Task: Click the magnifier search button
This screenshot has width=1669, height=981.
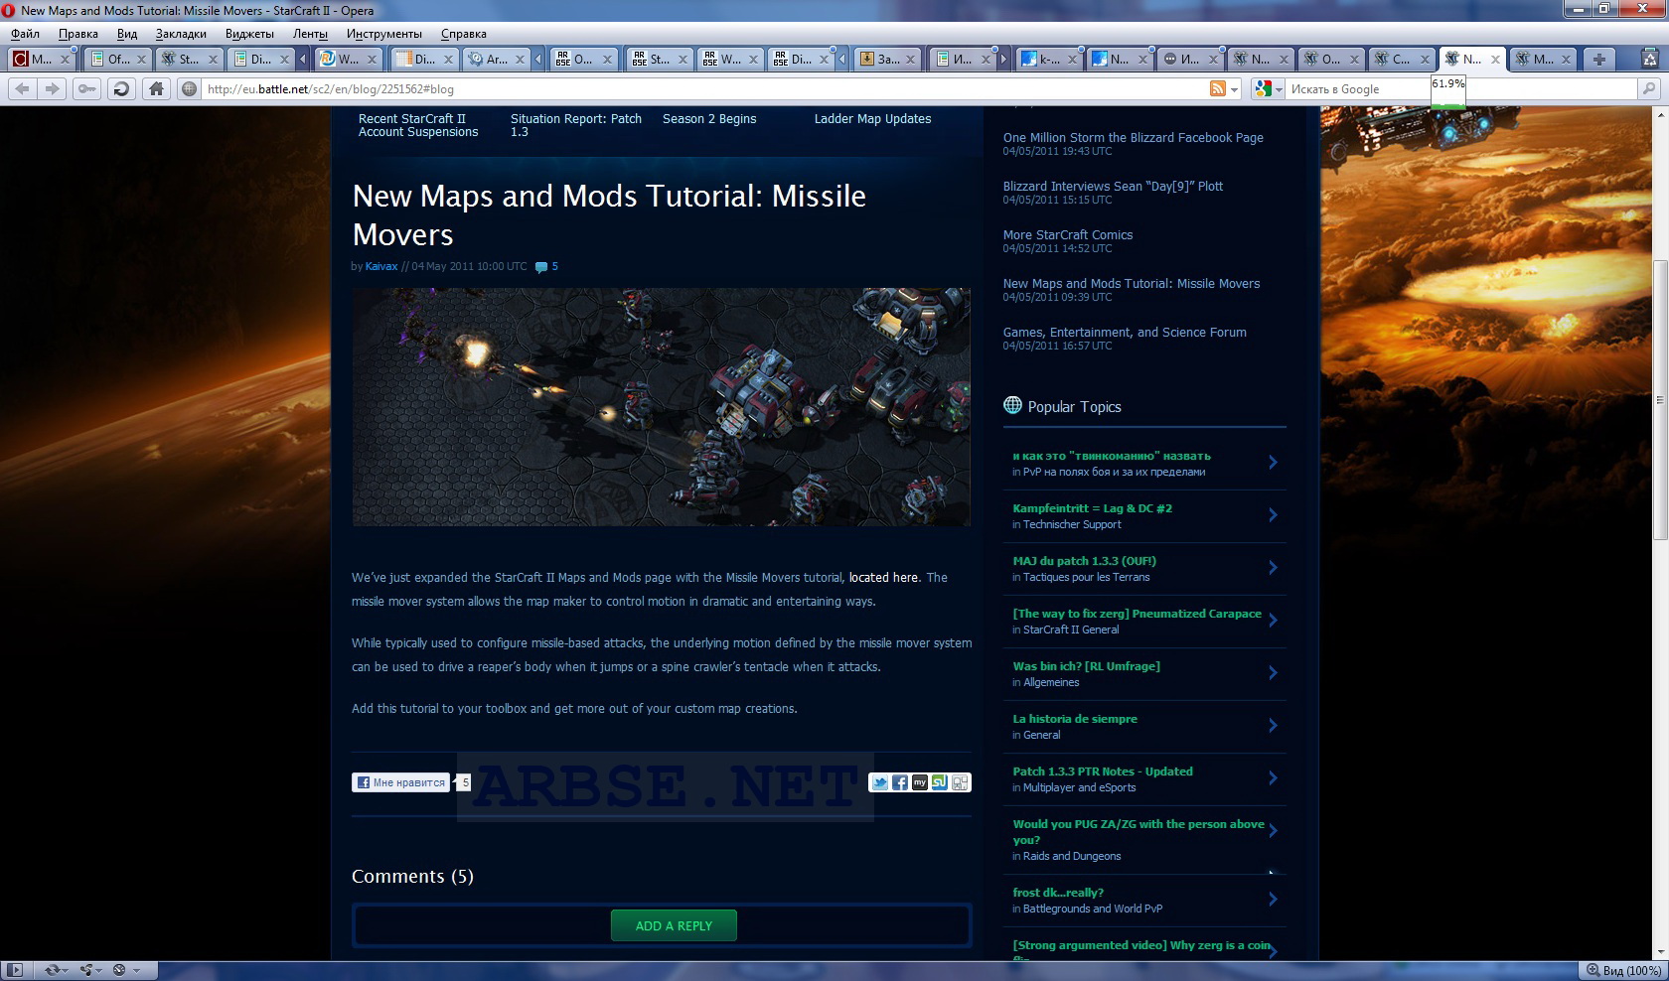Action: [1648, 89]
